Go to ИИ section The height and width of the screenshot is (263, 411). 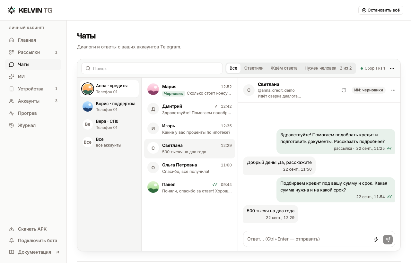[x=33, y=77]
